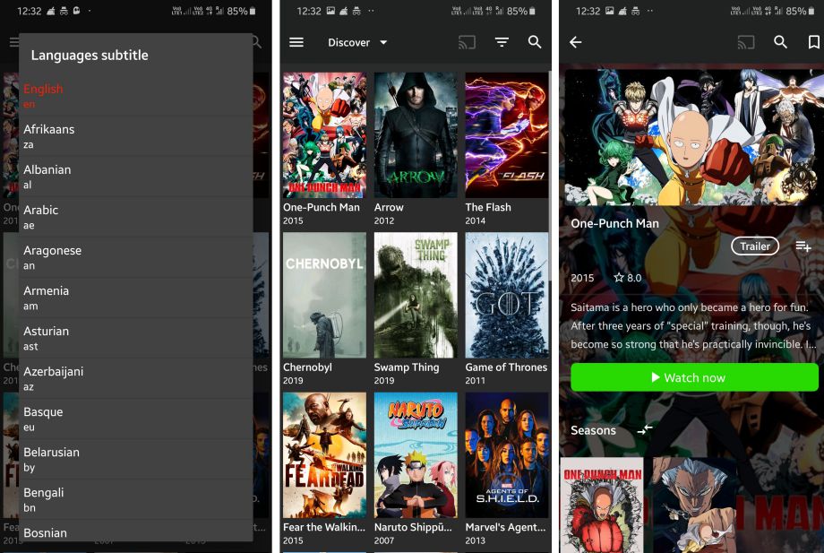
Task: Collapse the Seasons section toggle icon
Action: (645, 430)
